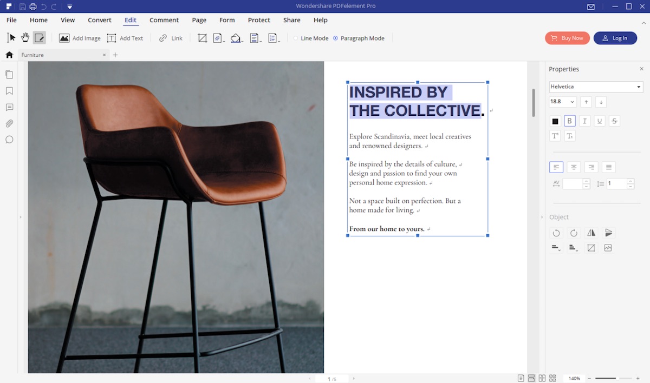Open the black text color swatch
This screenshot has width=650, height=383.
coord(555,121)
